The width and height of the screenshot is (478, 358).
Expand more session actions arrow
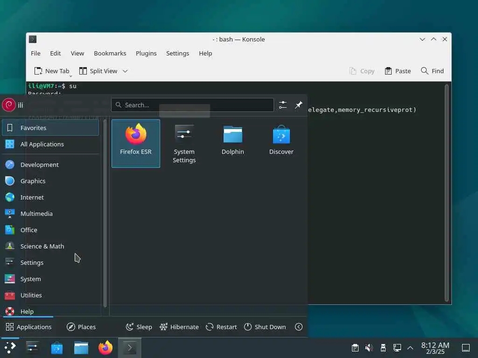click(x=299, y=327)
